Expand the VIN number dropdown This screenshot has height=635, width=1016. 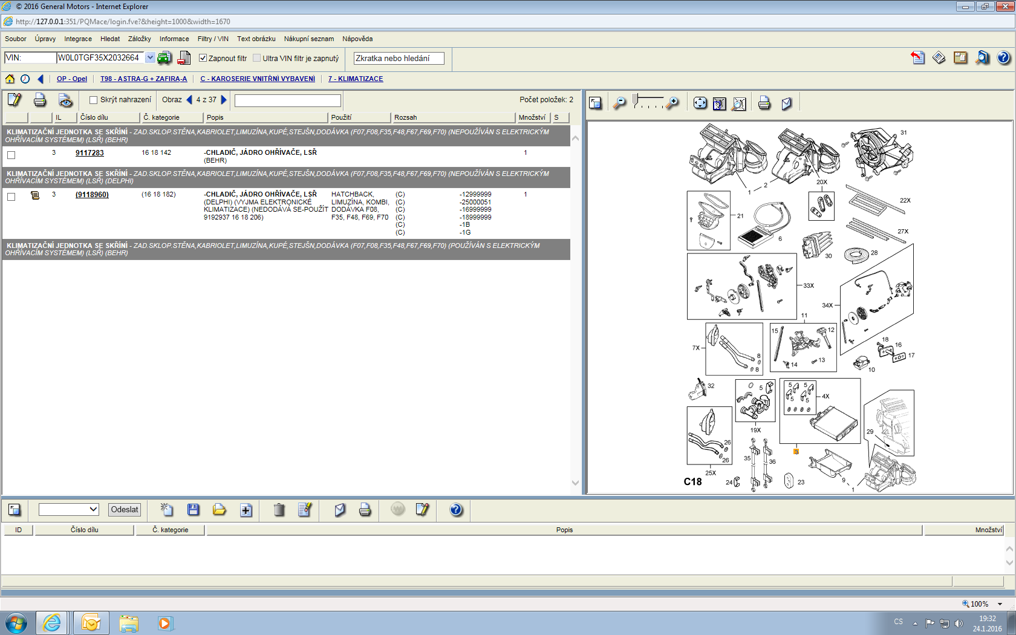[149, 58]
